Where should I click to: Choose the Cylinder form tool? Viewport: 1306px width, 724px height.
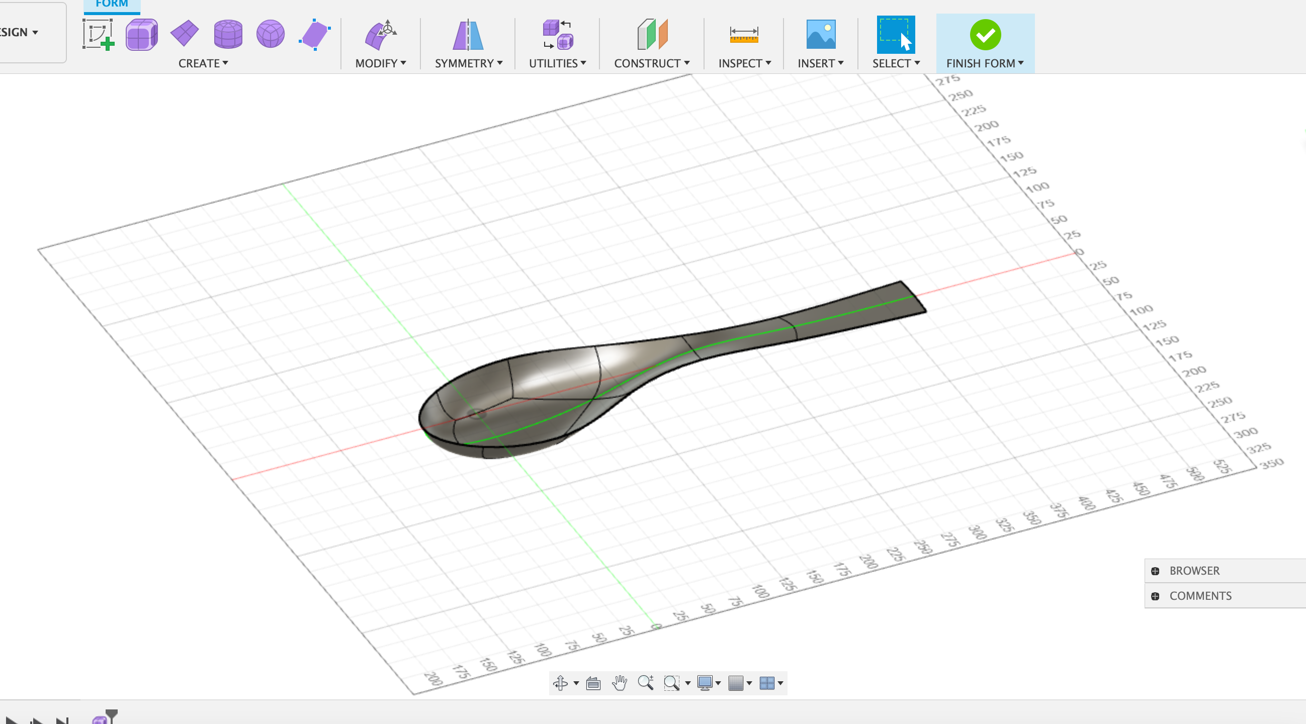tap(228, 35)
